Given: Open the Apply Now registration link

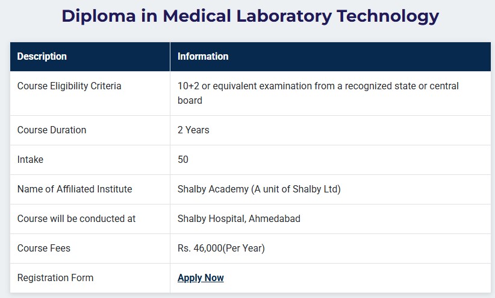Looking at the screenshot, I should click(201, 278).
